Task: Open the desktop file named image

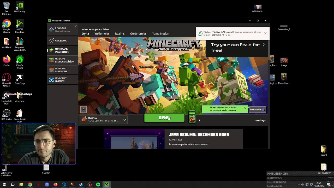Action: pyautogui.click(x=284, y=62)
